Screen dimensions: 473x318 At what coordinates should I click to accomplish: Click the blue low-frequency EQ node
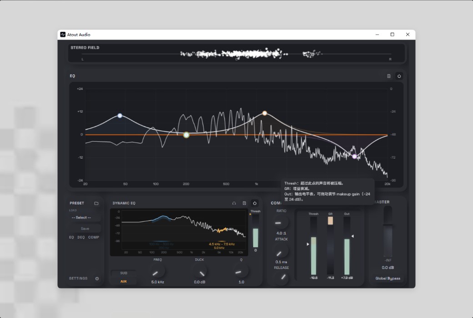(120, 116)
